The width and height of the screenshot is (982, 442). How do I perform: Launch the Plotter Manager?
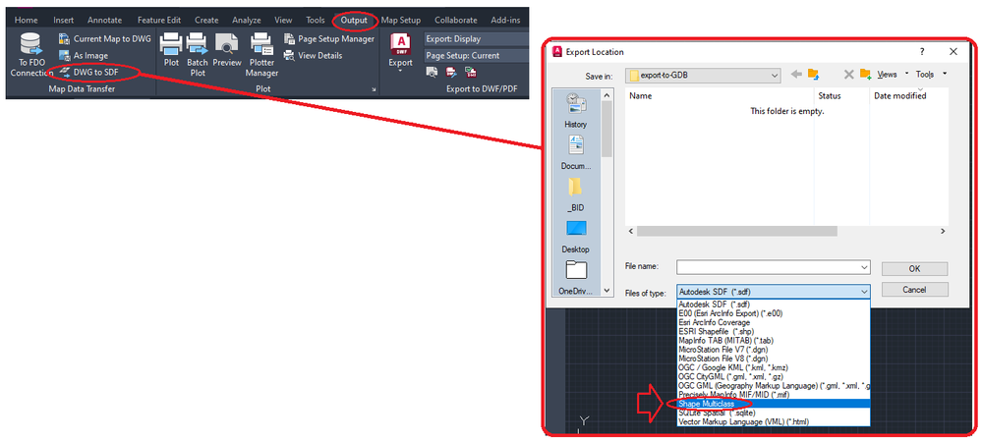tap(261, 55)
